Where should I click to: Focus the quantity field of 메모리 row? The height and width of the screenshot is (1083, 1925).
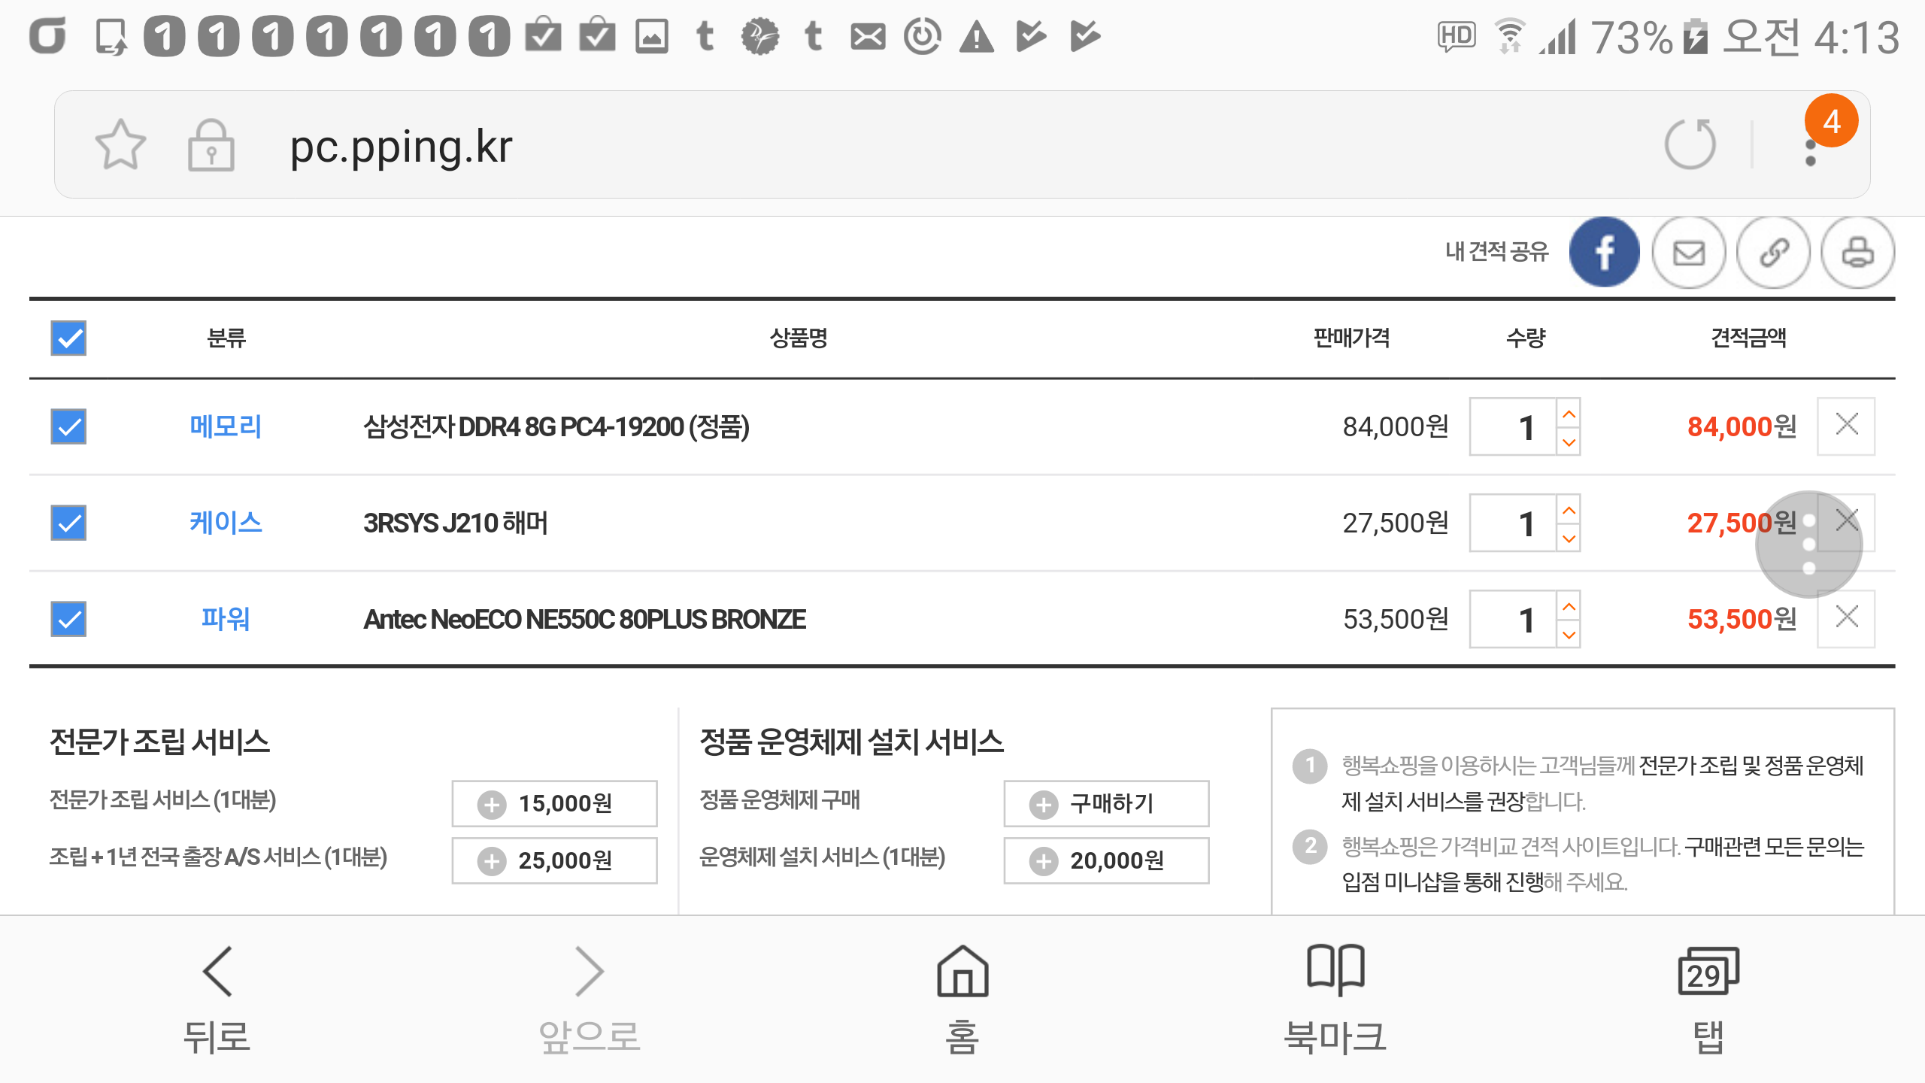(1513, 426)
